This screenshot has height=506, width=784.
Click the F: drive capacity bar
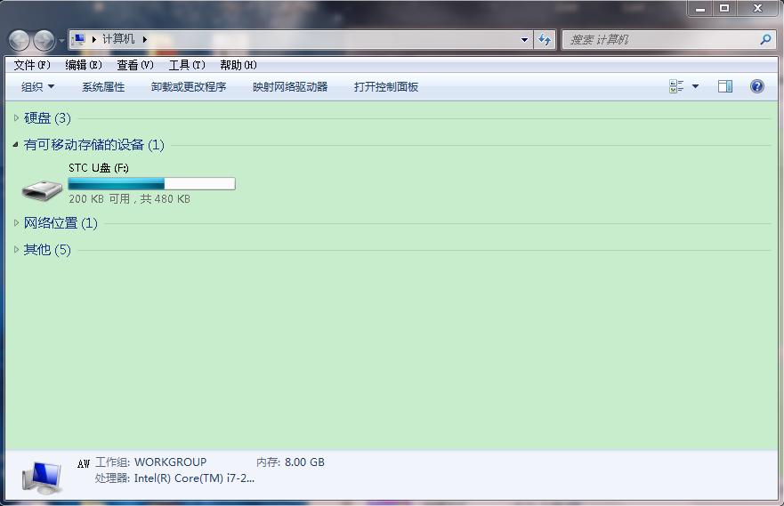(x=151, y=184)
